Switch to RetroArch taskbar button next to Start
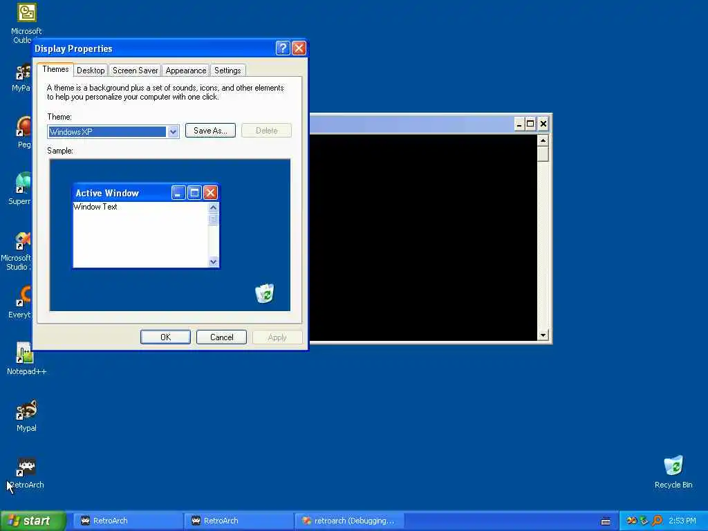708x531 pixels. (x=127, y=521)
